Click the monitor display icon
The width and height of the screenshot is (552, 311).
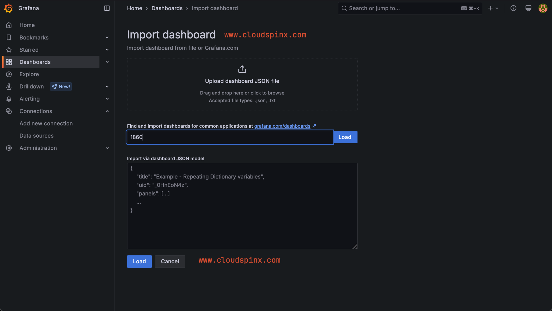click(528, 8)
